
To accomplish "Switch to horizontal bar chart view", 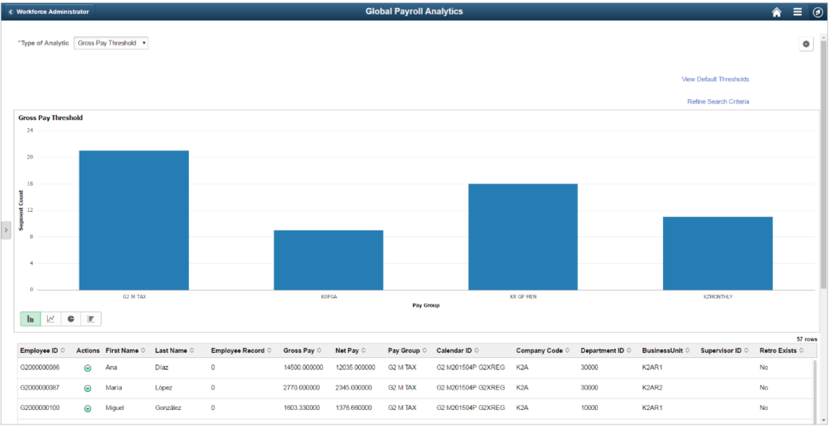I will (91, 319).
